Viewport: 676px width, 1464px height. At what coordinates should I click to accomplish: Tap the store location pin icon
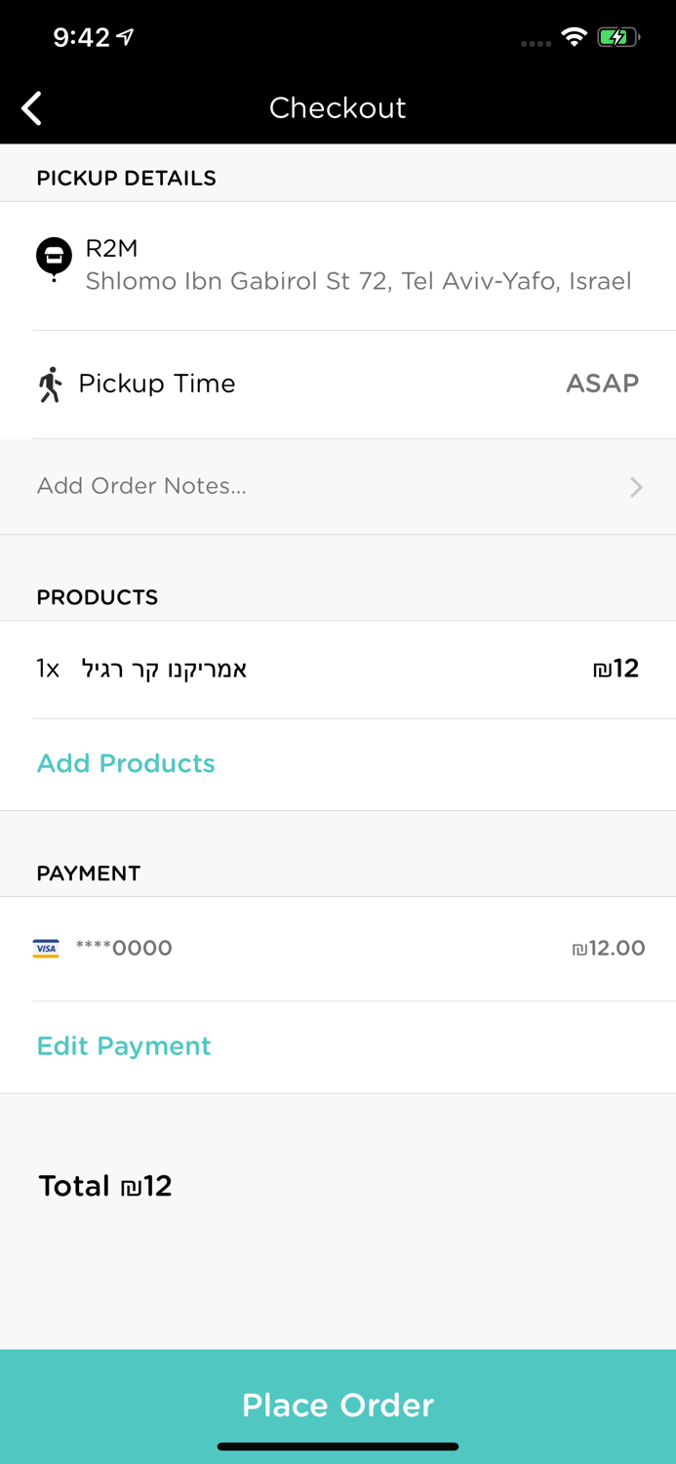54,259
